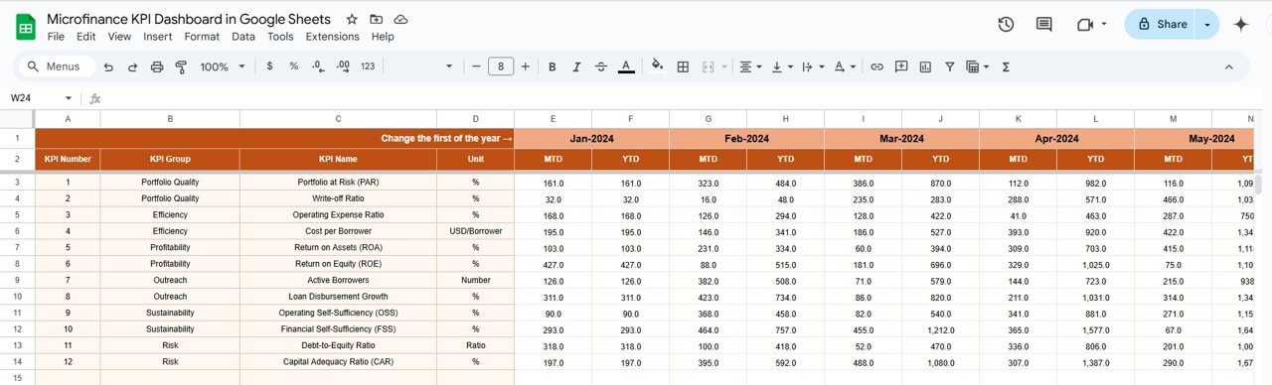Image resolution: width=1272 pixels, height=385 pixels.
Task: Expand the Share options arrow
Action: (x=1207, y=24)
